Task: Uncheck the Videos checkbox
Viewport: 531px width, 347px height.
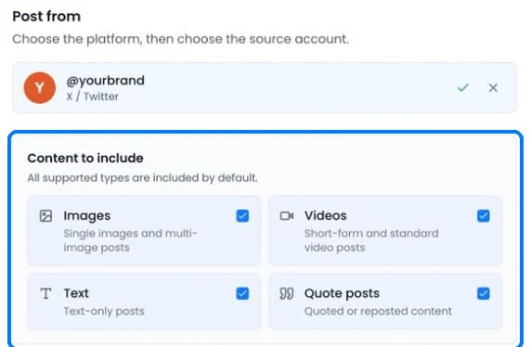Action: click(484, 216)
